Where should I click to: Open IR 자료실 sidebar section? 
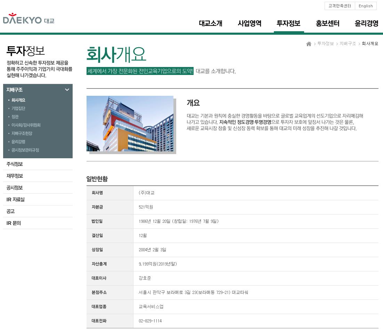pyautogui.click(x=38, y=200)
